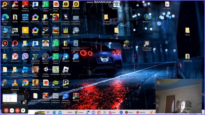
Task: Open the Bandicut shortcut
Action: 76,57
